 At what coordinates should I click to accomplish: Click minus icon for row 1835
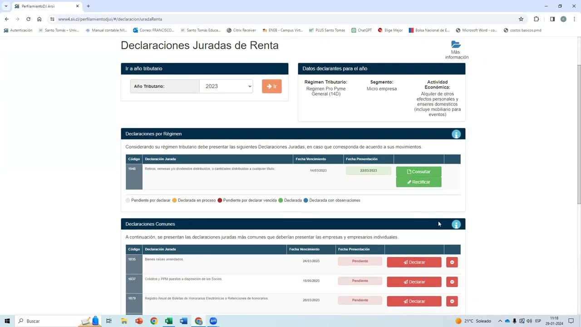pos(452,262)
